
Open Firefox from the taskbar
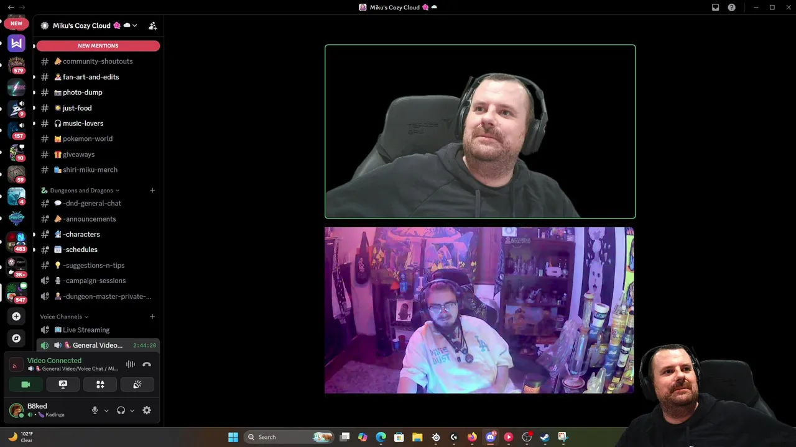point(472,437)
